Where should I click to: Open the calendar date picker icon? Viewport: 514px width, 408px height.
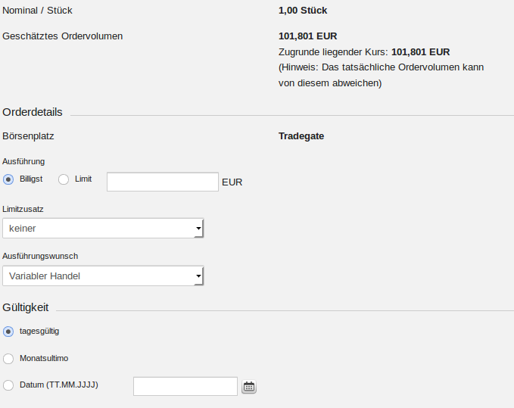point(249,387)
